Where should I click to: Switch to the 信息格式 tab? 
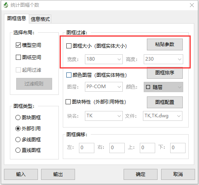click(x=40, y=19)
